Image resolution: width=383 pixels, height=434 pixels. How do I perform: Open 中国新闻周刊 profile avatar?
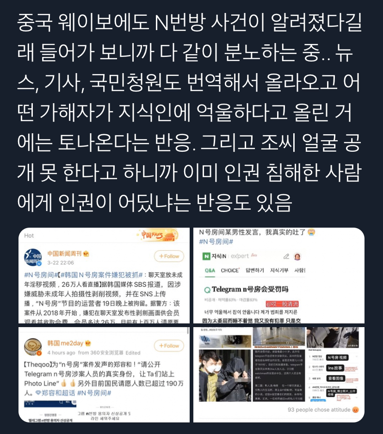(33, 257)
